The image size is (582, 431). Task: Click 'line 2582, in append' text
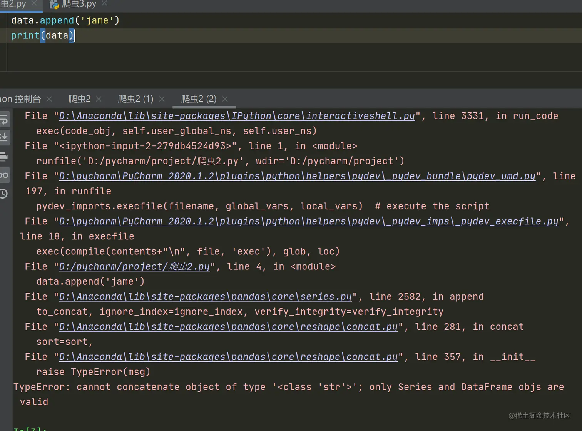point(426,296)
